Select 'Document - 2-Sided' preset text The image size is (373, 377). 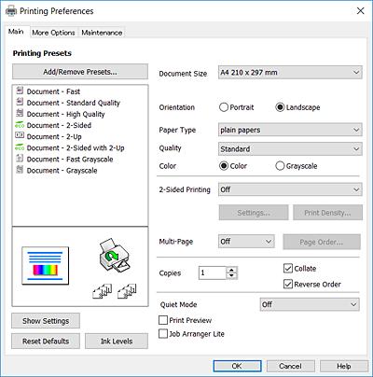(x=59, y=125)
